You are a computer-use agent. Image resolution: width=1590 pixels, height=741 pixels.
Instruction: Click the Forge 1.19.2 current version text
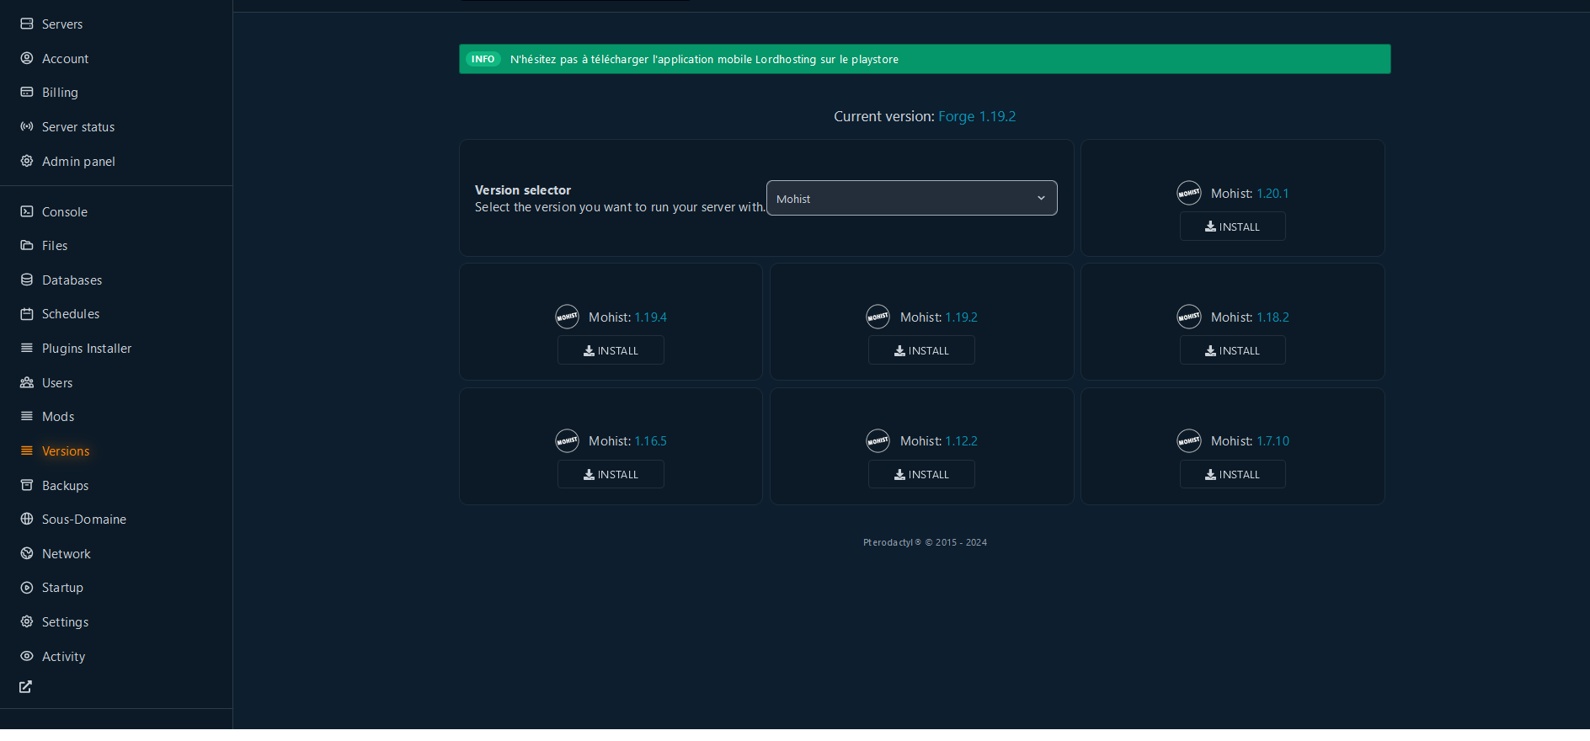click(977, 116)
